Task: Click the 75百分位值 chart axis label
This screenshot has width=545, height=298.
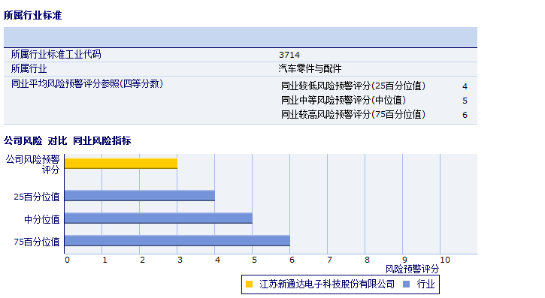Action: point(37,242)
